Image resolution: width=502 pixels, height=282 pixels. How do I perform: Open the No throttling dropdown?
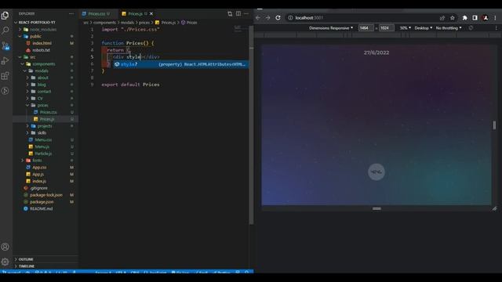coord(449,28)
